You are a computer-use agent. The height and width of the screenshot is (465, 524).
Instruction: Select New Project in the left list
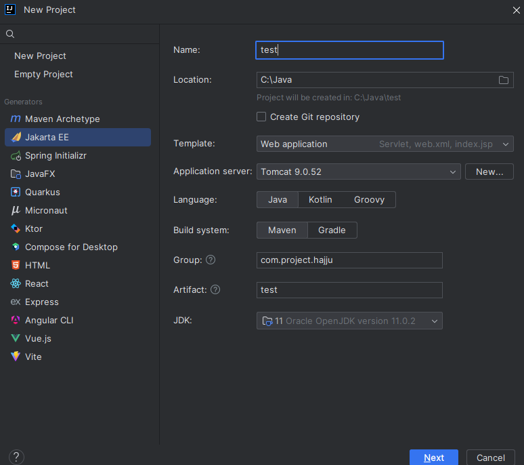[x=40, y=56]
